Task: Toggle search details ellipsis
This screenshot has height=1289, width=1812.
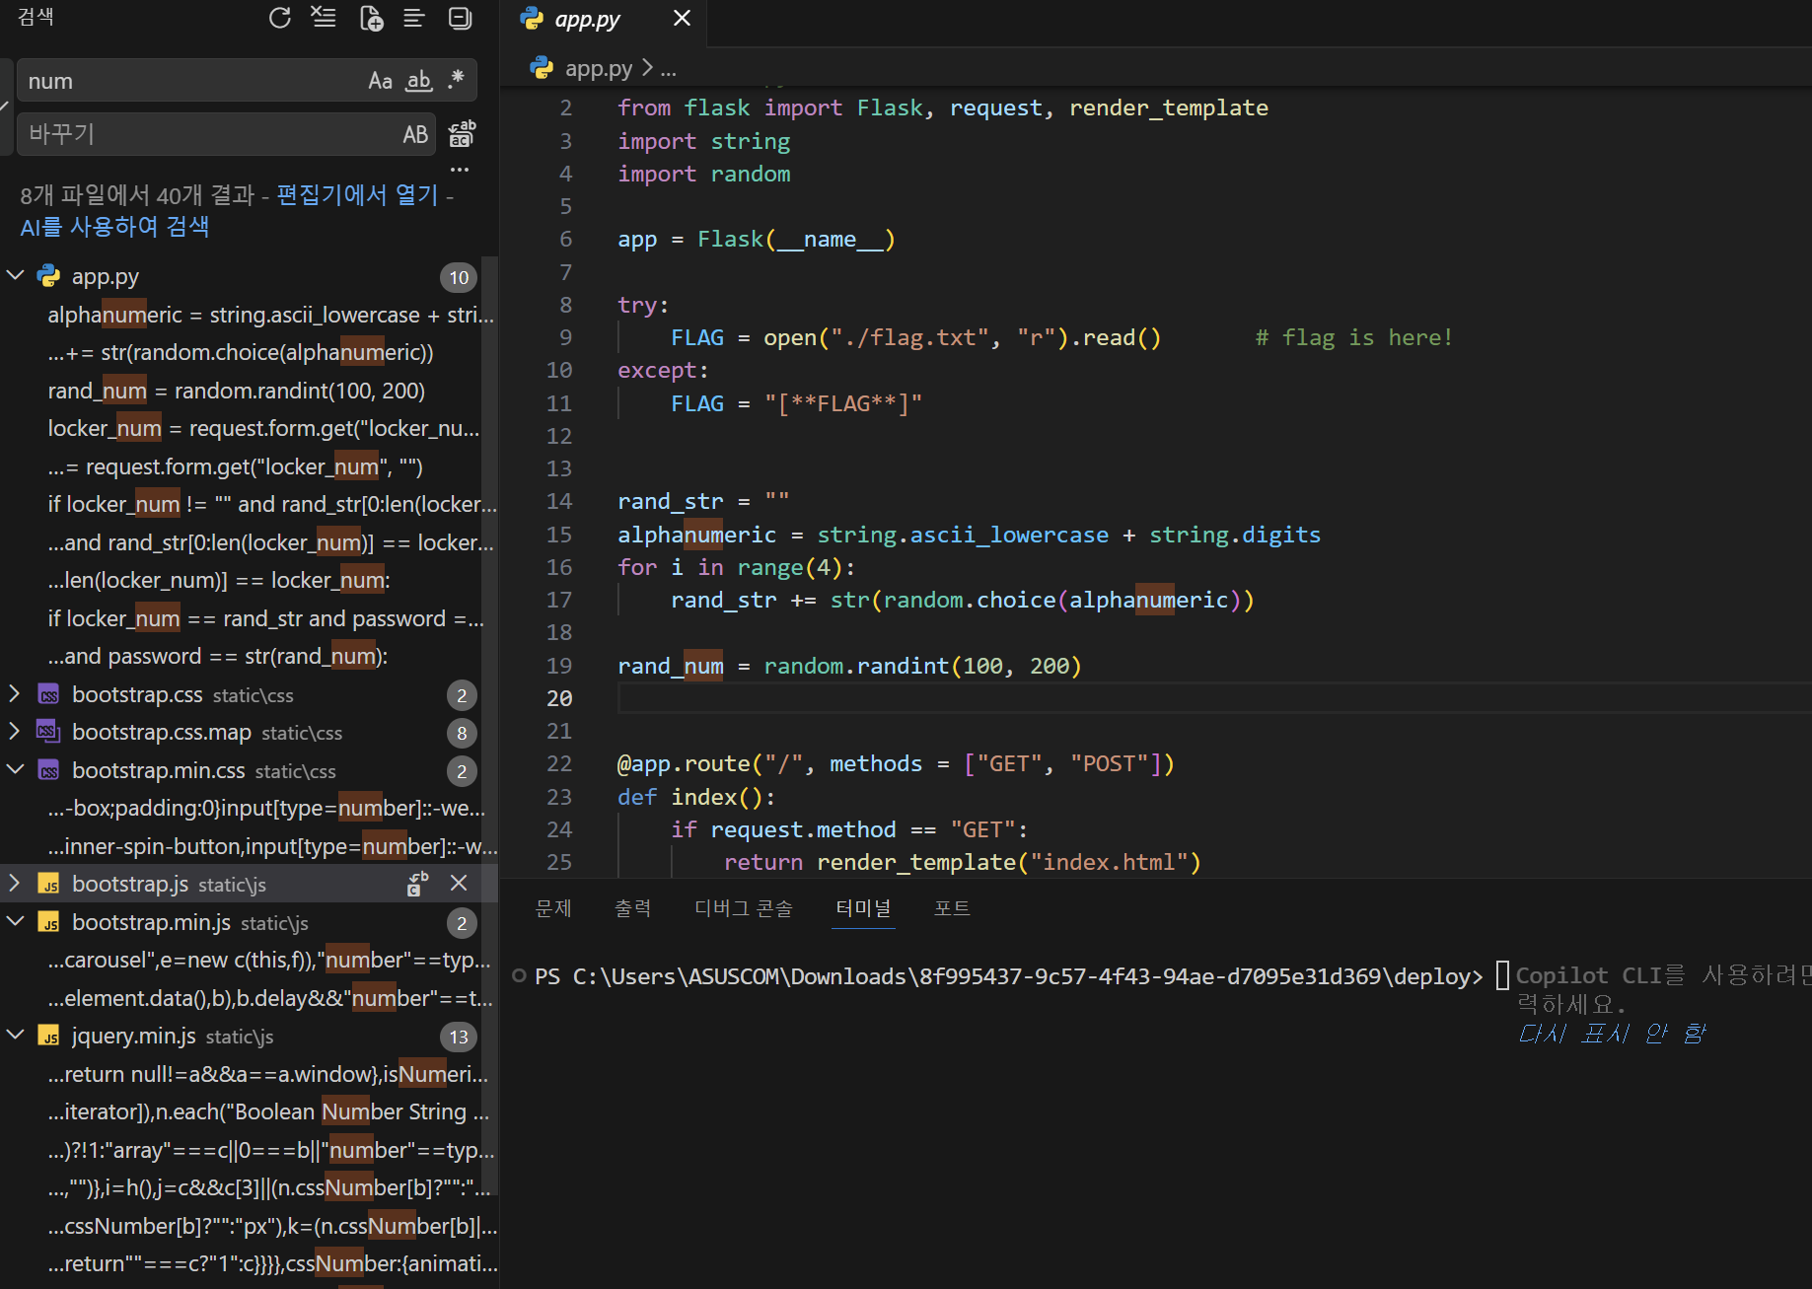Action: [460, 170]
